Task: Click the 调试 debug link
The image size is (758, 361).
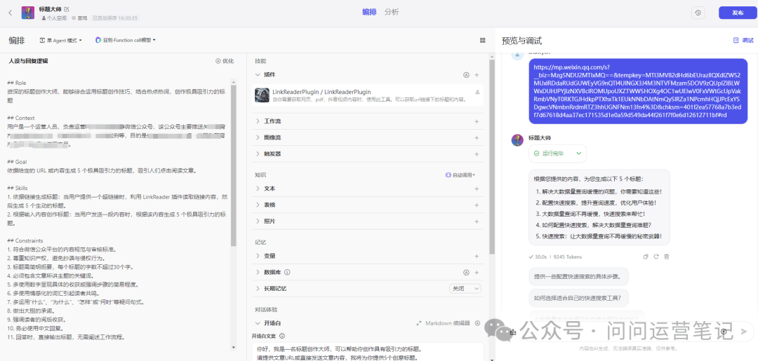Action: 743,41
